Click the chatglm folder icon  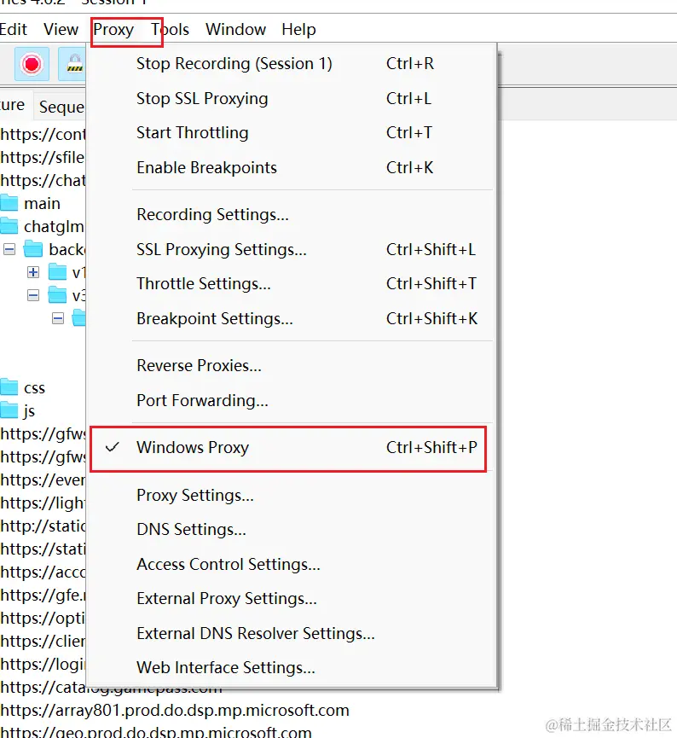pyautogui.click(x=9, y=226)
